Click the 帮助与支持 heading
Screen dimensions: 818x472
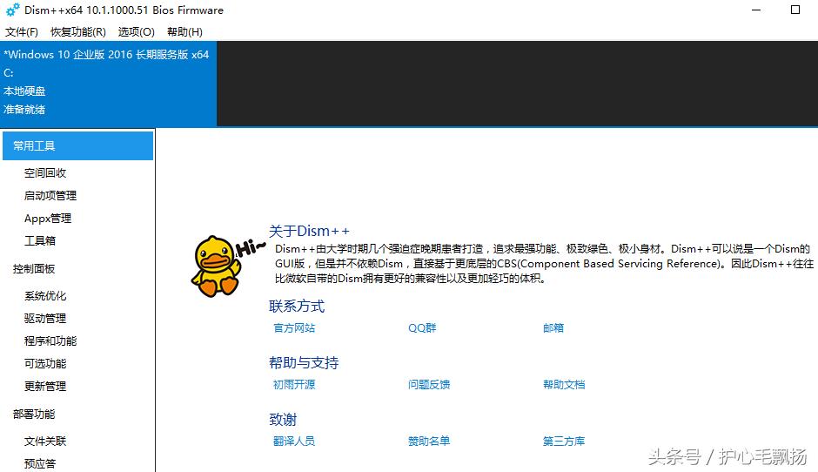pyautogui.click(x=304, y=362)
